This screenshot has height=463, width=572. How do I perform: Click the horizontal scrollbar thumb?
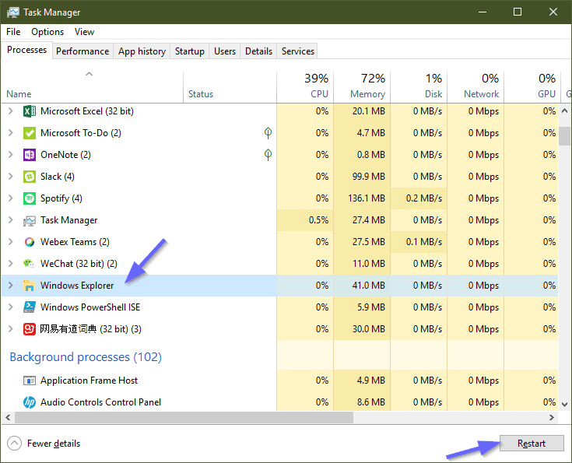tap(183, 418)
